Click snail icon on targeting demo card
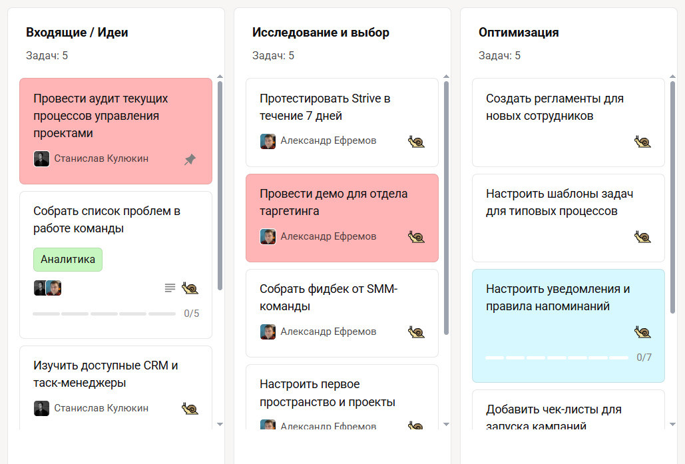Image resolution: width=685 pixels, height=464 pixels. tap(416, 236)
